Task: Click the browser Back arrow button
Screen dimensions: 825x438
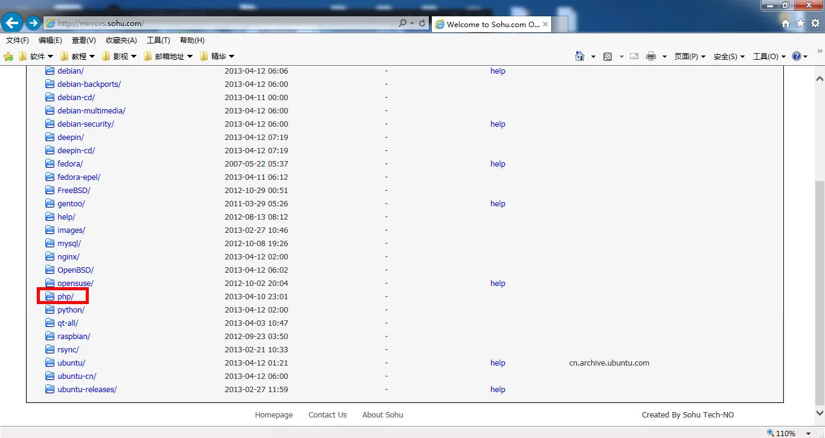Action: pyautogui.click(x=13, y=24)
